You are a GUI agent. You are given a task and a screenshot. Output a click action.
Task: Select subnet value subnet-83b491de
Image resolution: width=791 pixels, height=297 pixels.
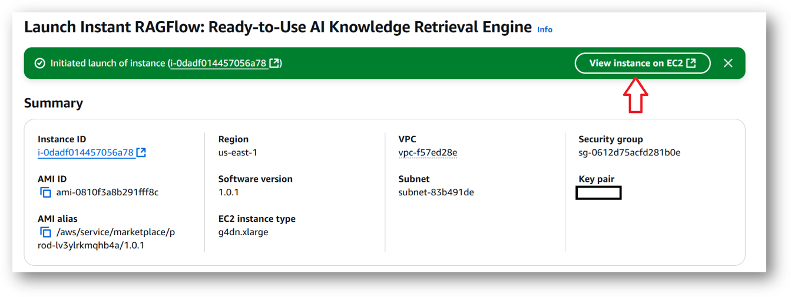click(436, 192)
